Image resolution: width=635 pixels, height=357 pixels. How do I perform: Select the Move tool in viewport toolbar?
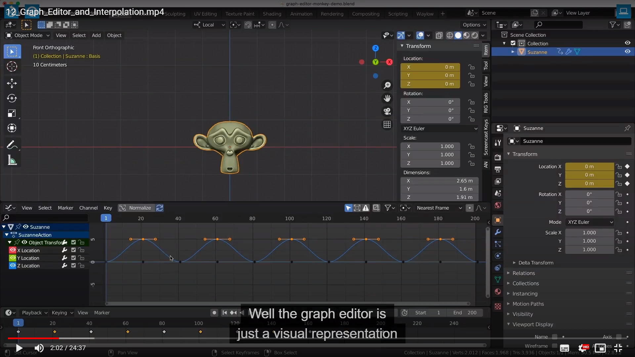[12, 83]
